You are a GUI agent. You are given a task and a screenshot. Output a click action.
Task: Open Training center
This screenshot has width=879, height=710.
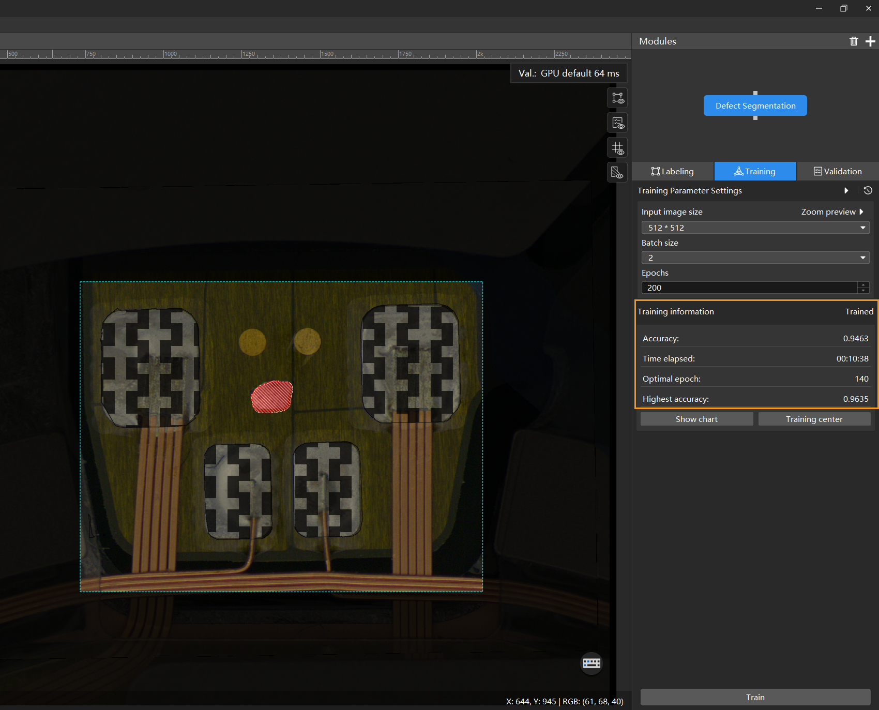click(x=814, y=419)
